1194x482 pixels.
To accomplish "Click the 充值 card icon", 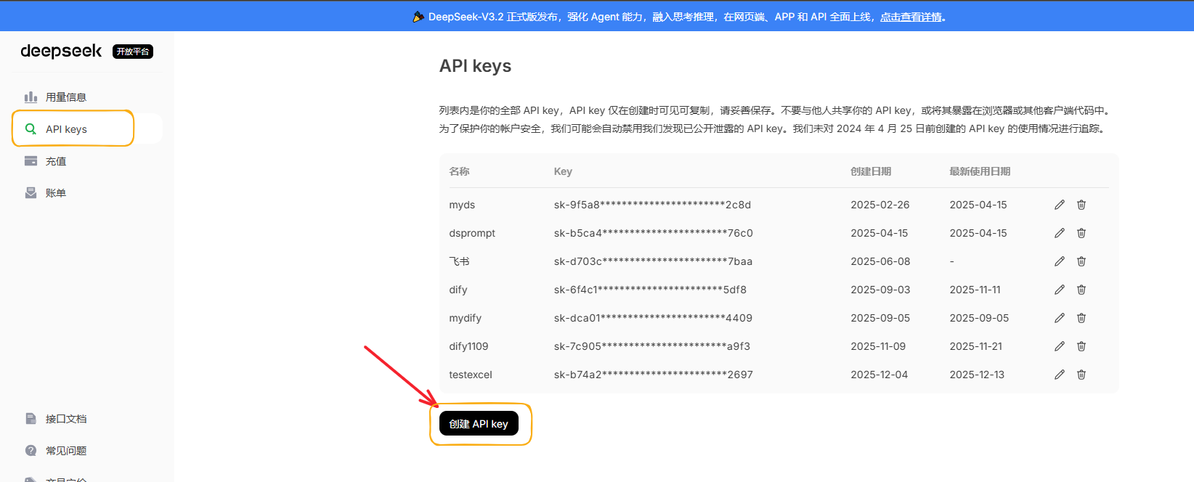I will click(x=31, y=161).
